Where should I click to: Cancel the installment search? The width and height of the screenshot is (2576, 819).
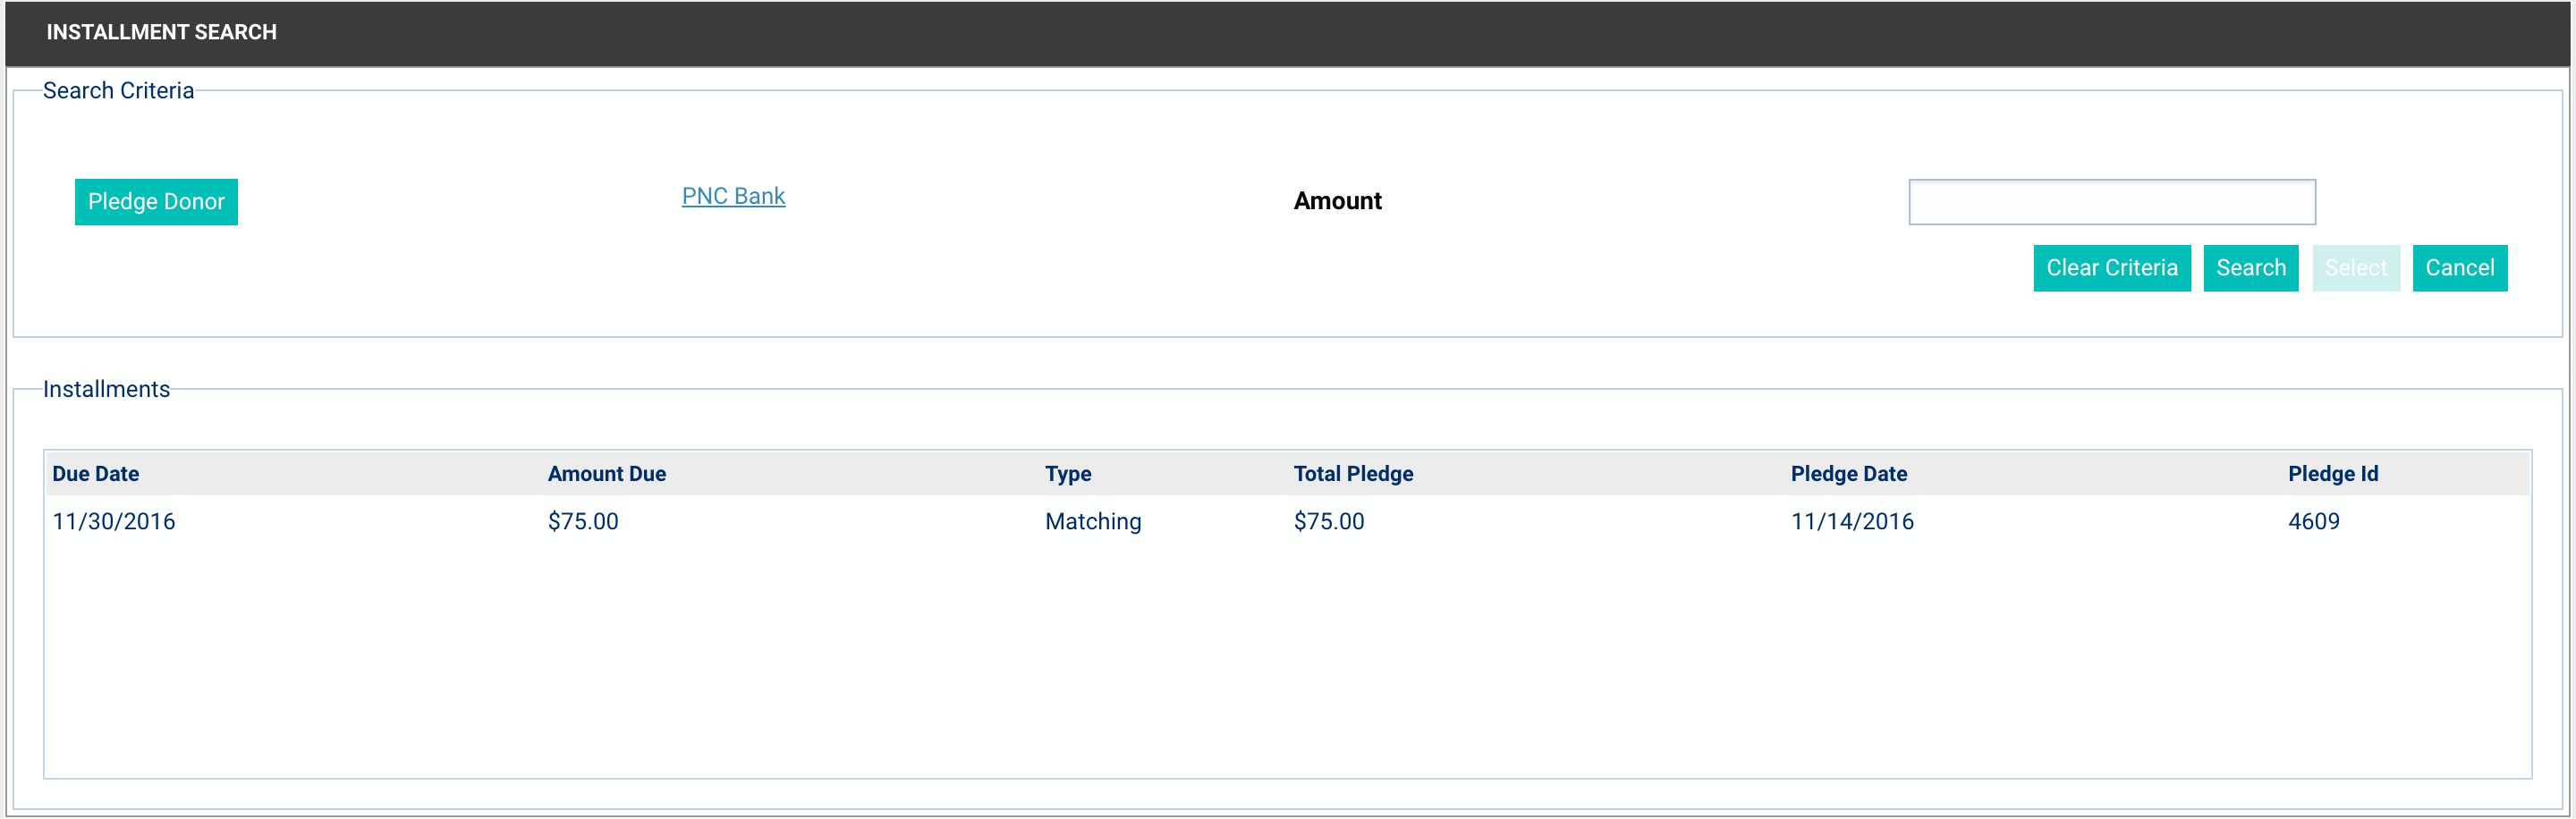pos(2460,268)
